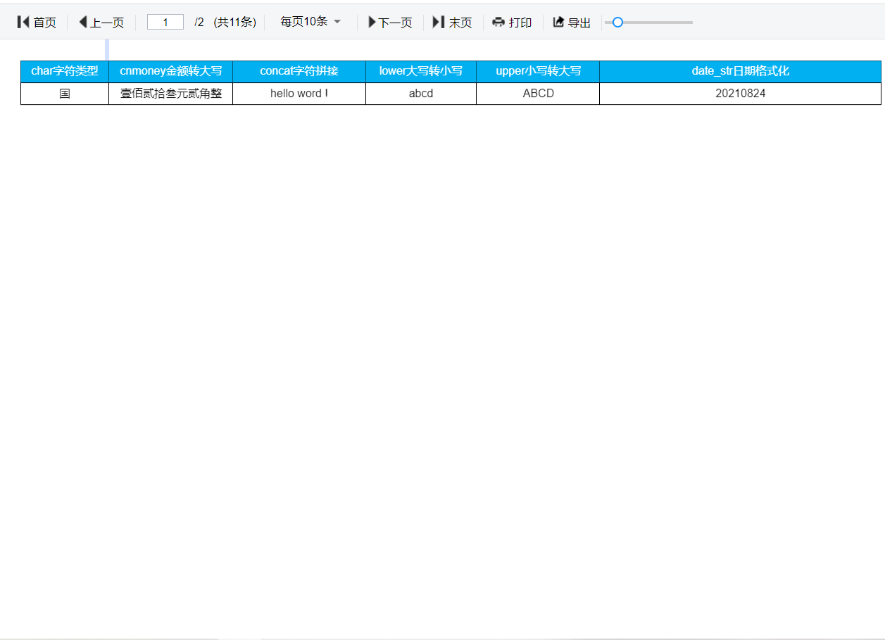This screenshot has height=640, width=885.
Task: Click the cell hello word !
Action: pyautogui.click(x=299, y=94)
